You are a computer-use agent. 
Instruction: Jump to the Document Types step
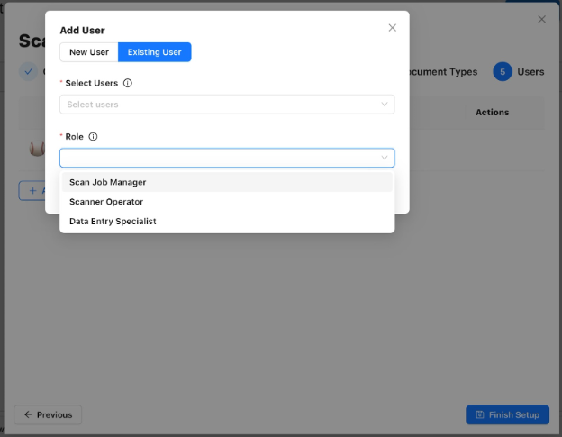coord(443,72)
